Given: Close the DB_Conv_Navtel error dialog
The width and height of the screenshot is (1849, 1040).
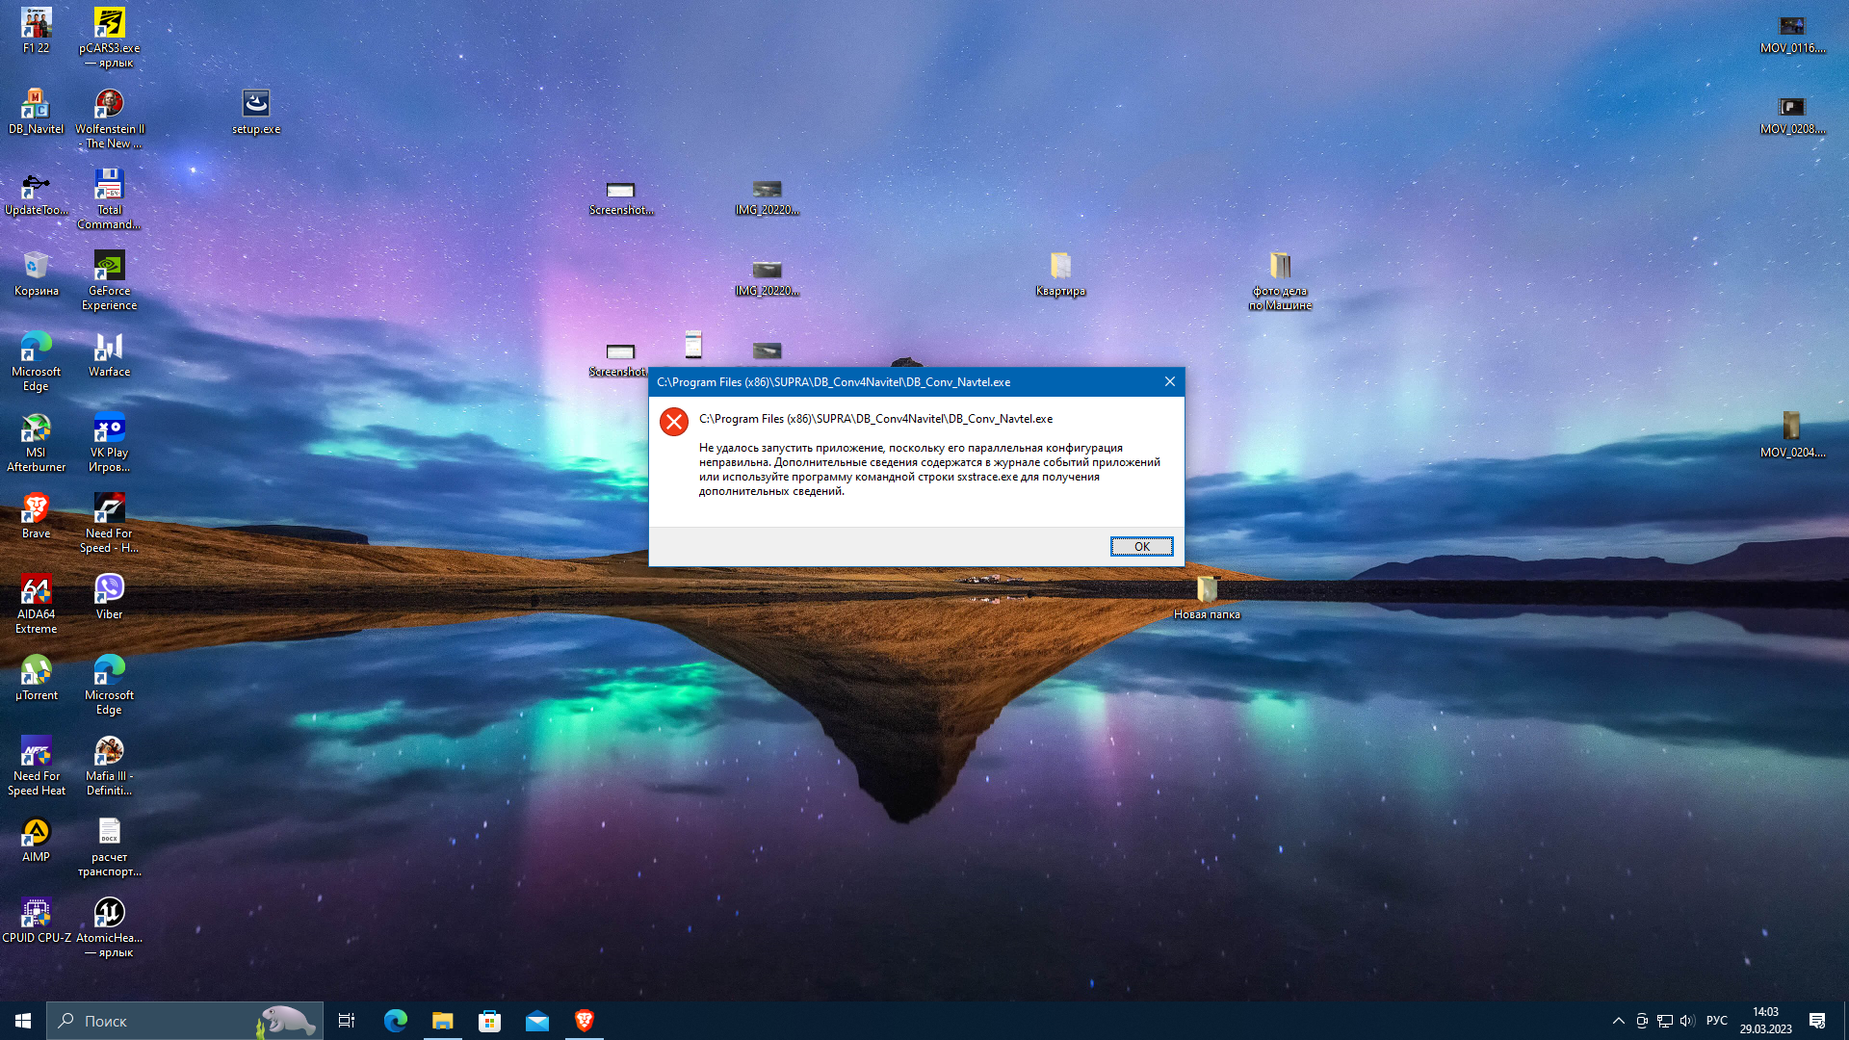Looking at the screenshot, I should click(x=1169, y=381).
